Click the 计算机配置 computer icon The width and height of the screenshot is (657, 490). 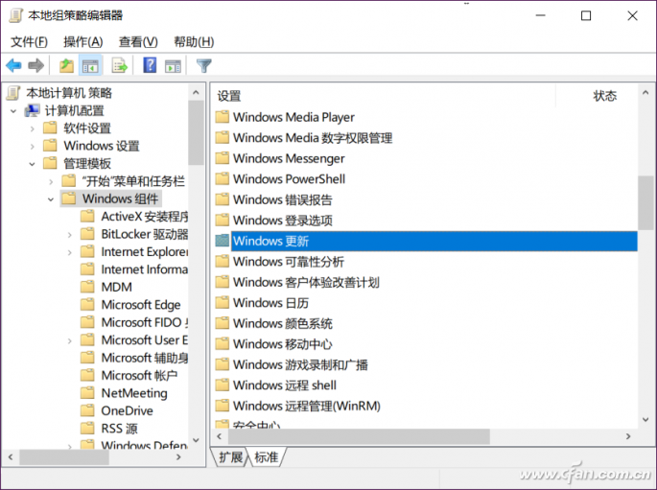click(x=33, y=110)
